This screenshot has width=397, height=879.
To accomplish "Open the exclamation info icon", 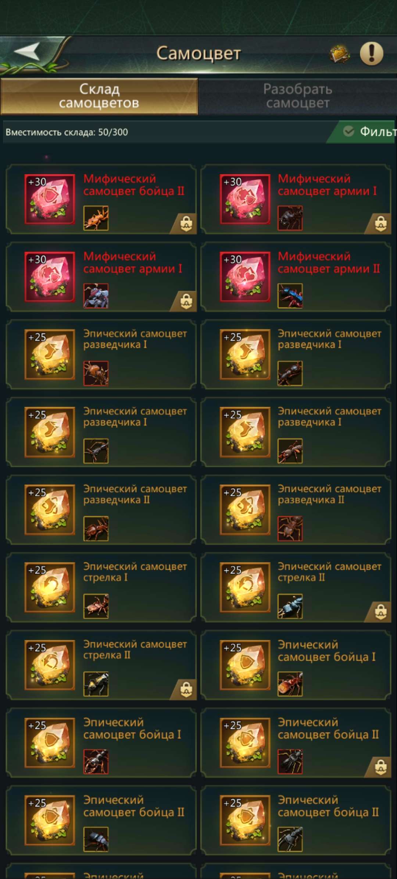I will [371, 53].
